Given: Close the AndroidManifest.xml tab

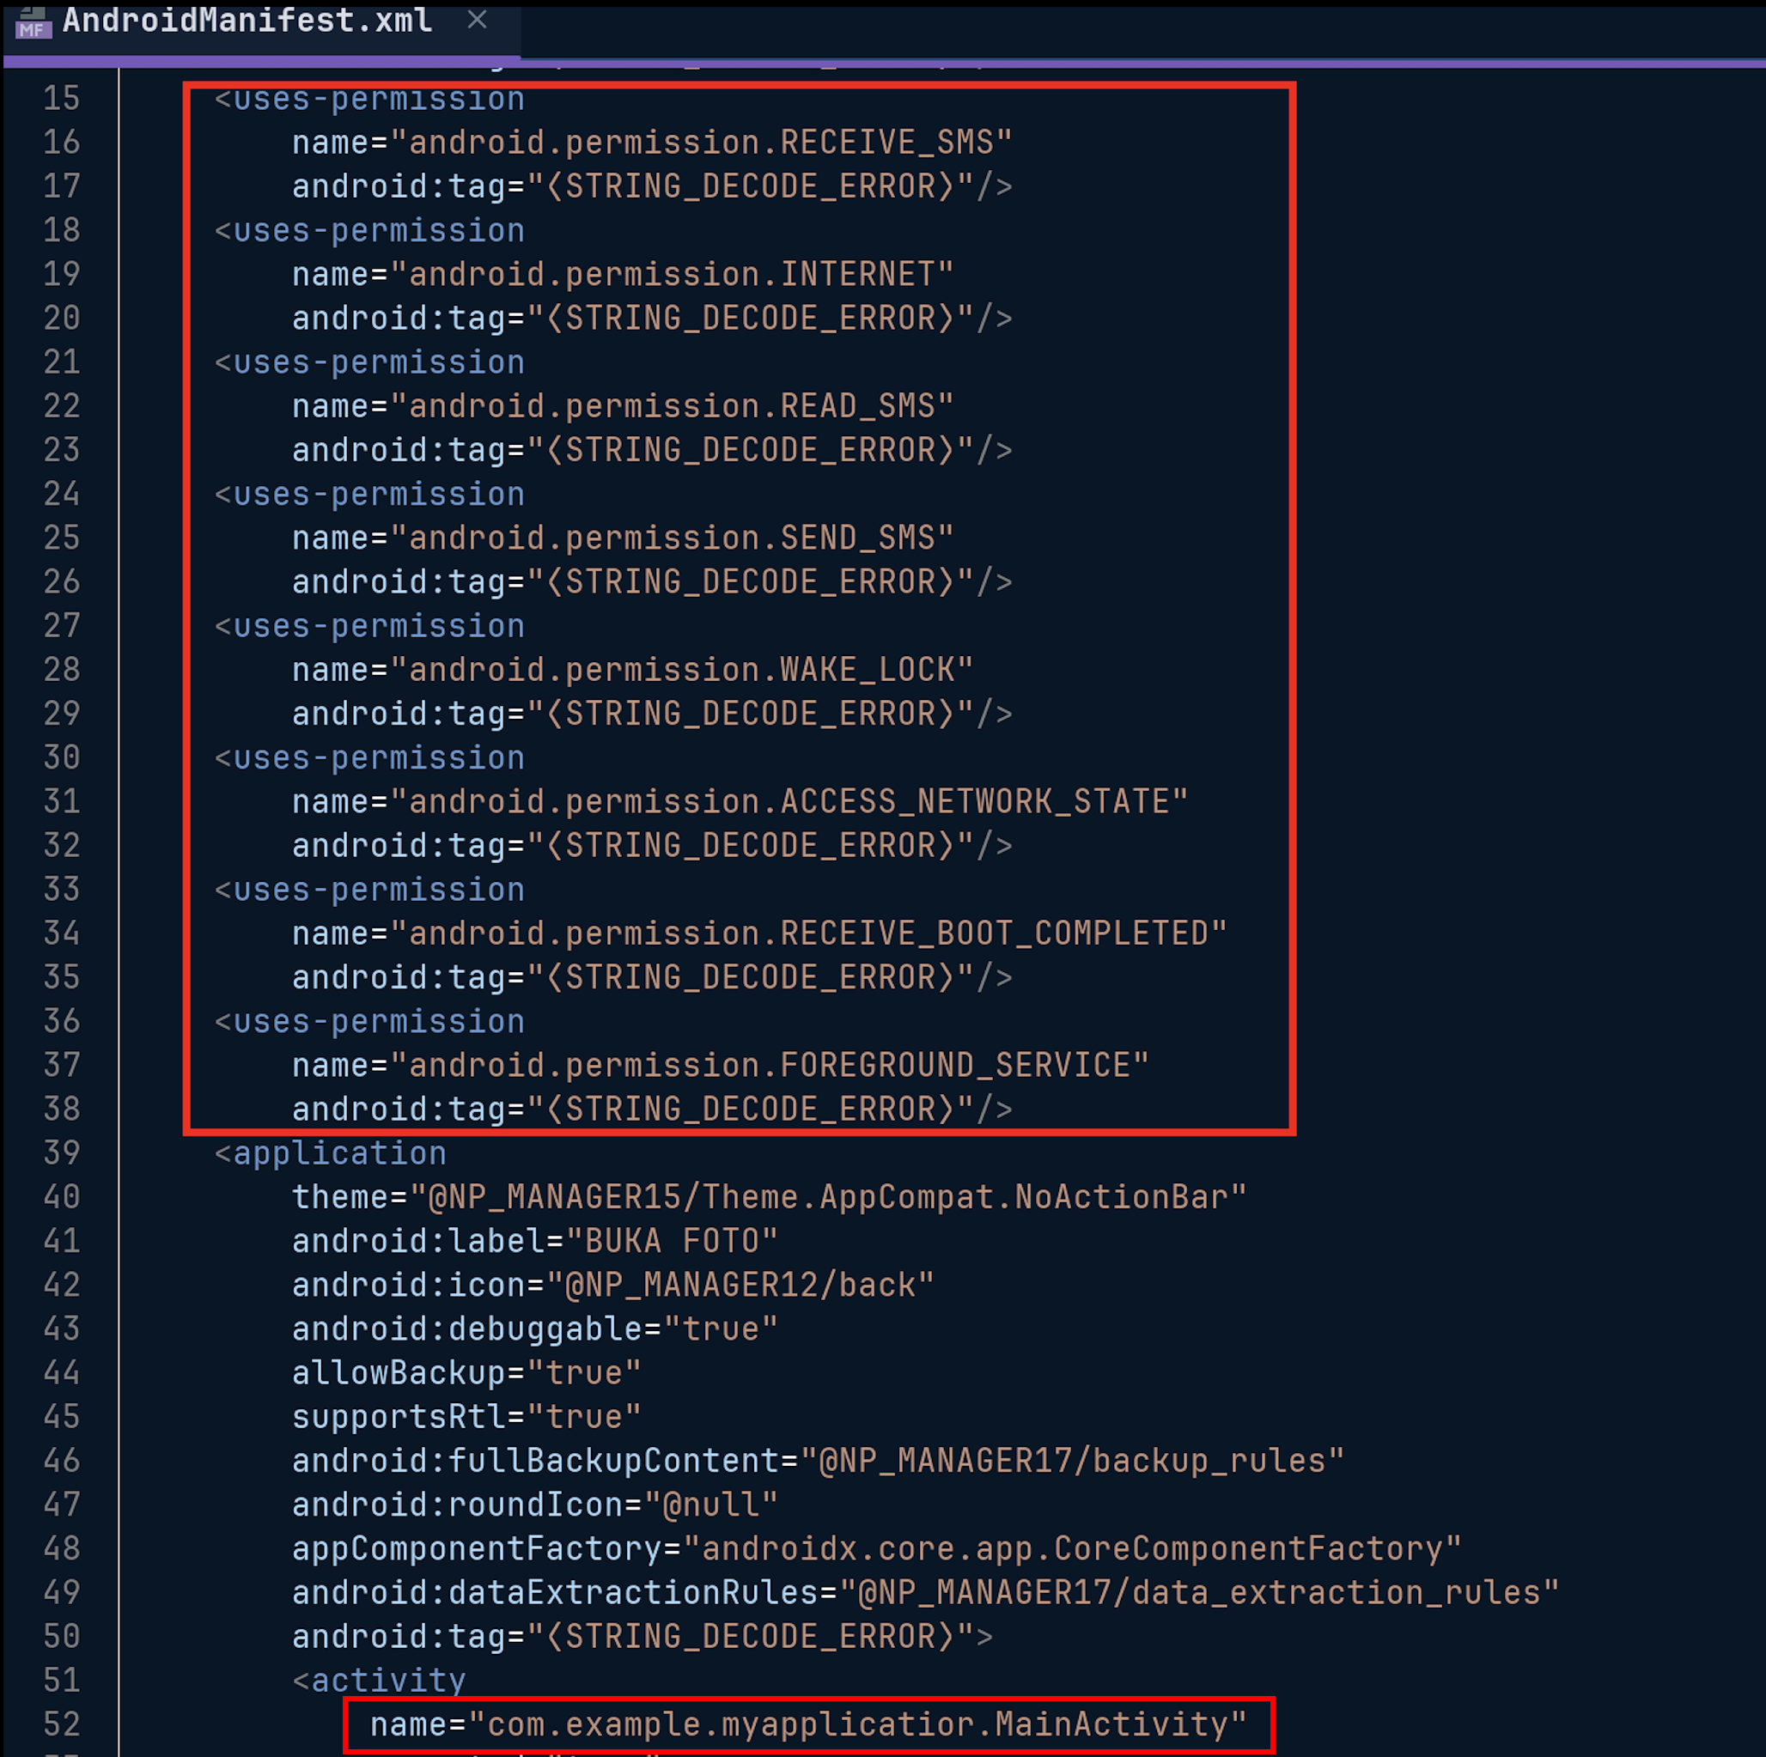Looking at the screenshot, I should [x=476, y=19].
